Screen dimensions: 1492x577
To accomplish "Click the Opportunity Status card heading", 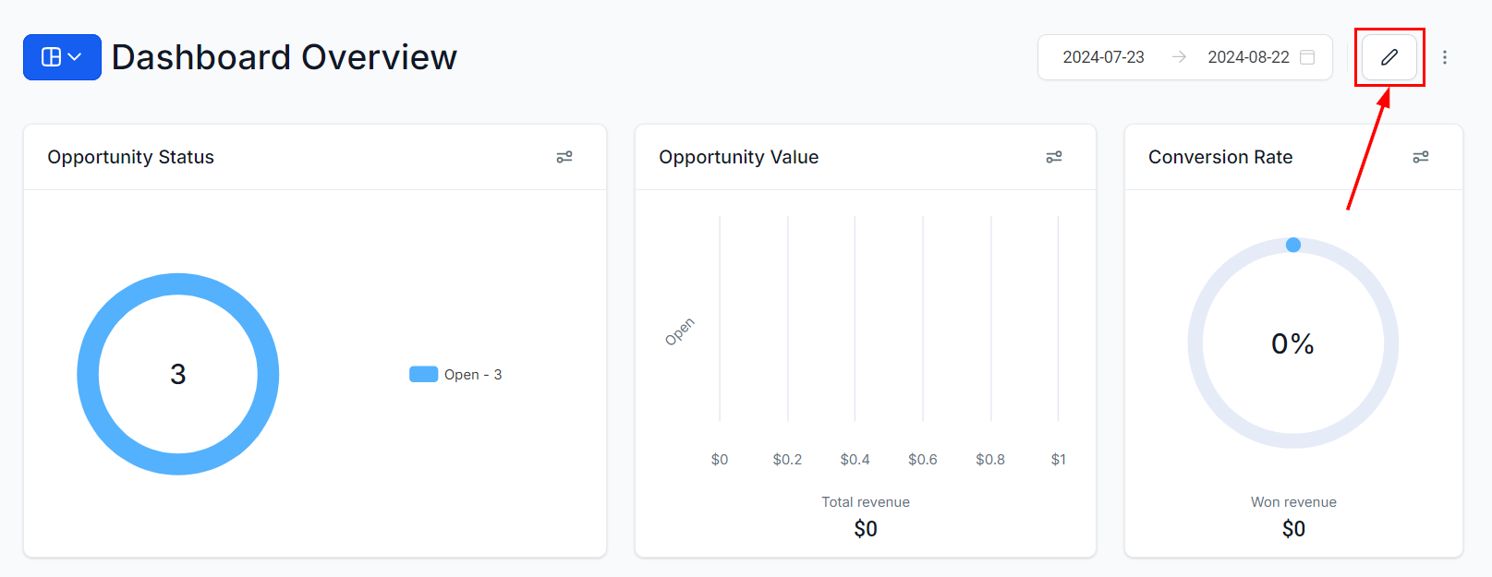I will [x=130, y=157].
